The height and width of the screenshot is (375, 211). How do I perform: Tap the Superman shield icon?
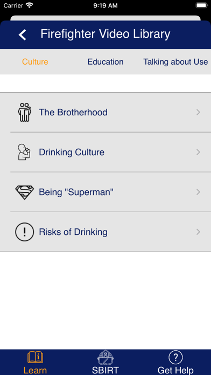pos(25,192)
